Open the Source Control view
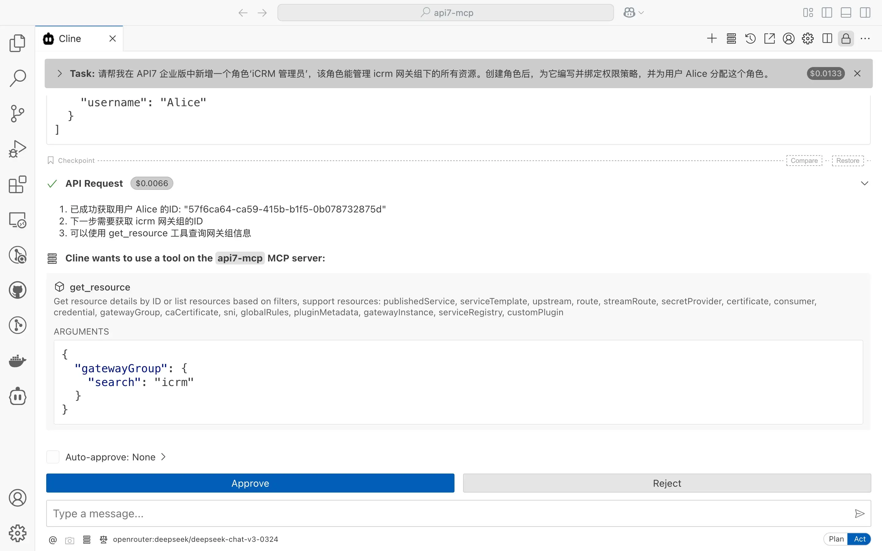Image resolution: width=882 pixels, height=551 pixels. (x=17, y=113)
